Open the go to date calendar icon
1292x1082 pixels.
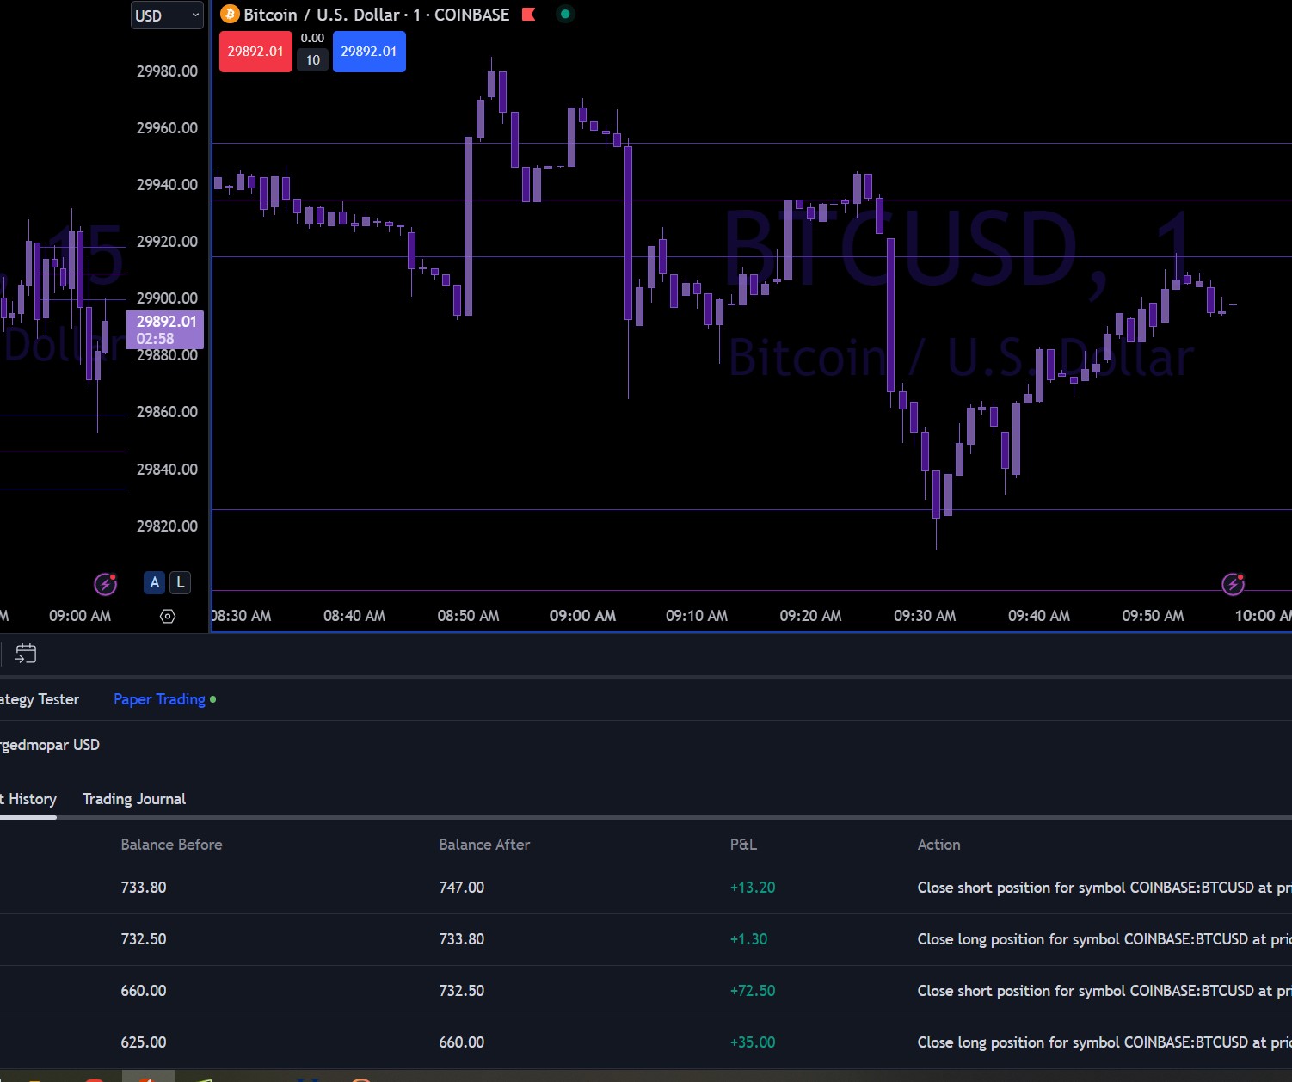pyautogui.click(x=26, y=654)
